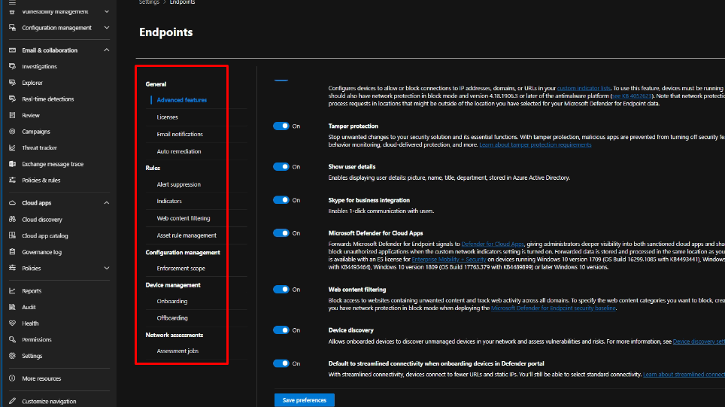This screenshot has height=407, width=725.
Task: Disable the Web content filtering toggle
Action: 281,289
